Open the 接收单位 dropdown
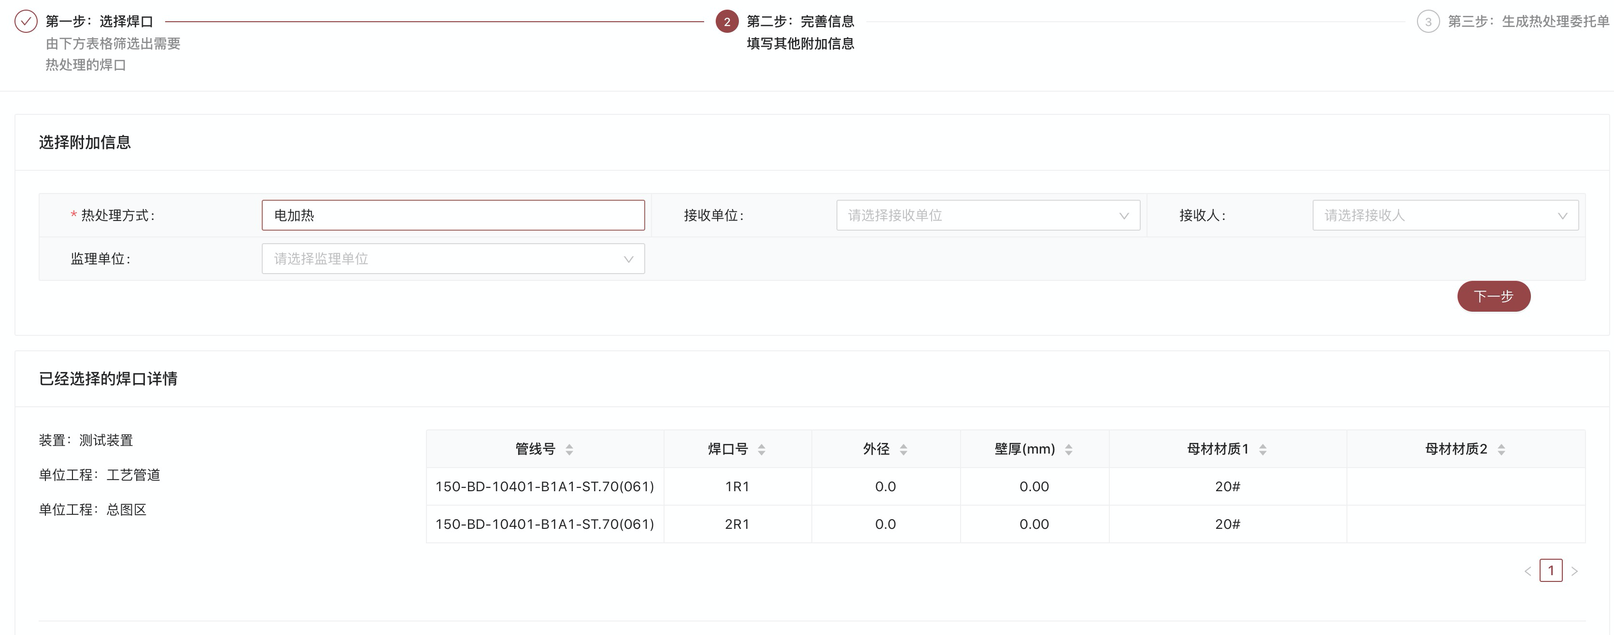The height and width of the screenshot is (635, 1614). [x=988, y=215]
